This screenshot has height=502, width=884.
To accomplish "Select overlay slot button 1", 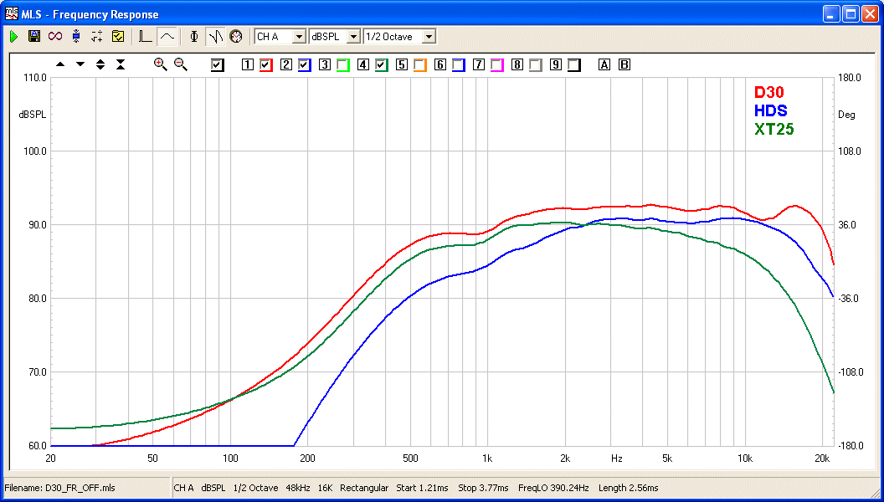I will coord(248,64).
